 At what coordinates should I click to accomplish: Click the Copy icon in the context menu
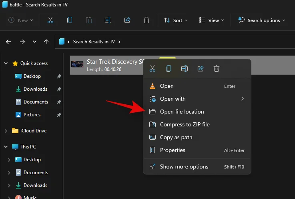click(169, 69)
